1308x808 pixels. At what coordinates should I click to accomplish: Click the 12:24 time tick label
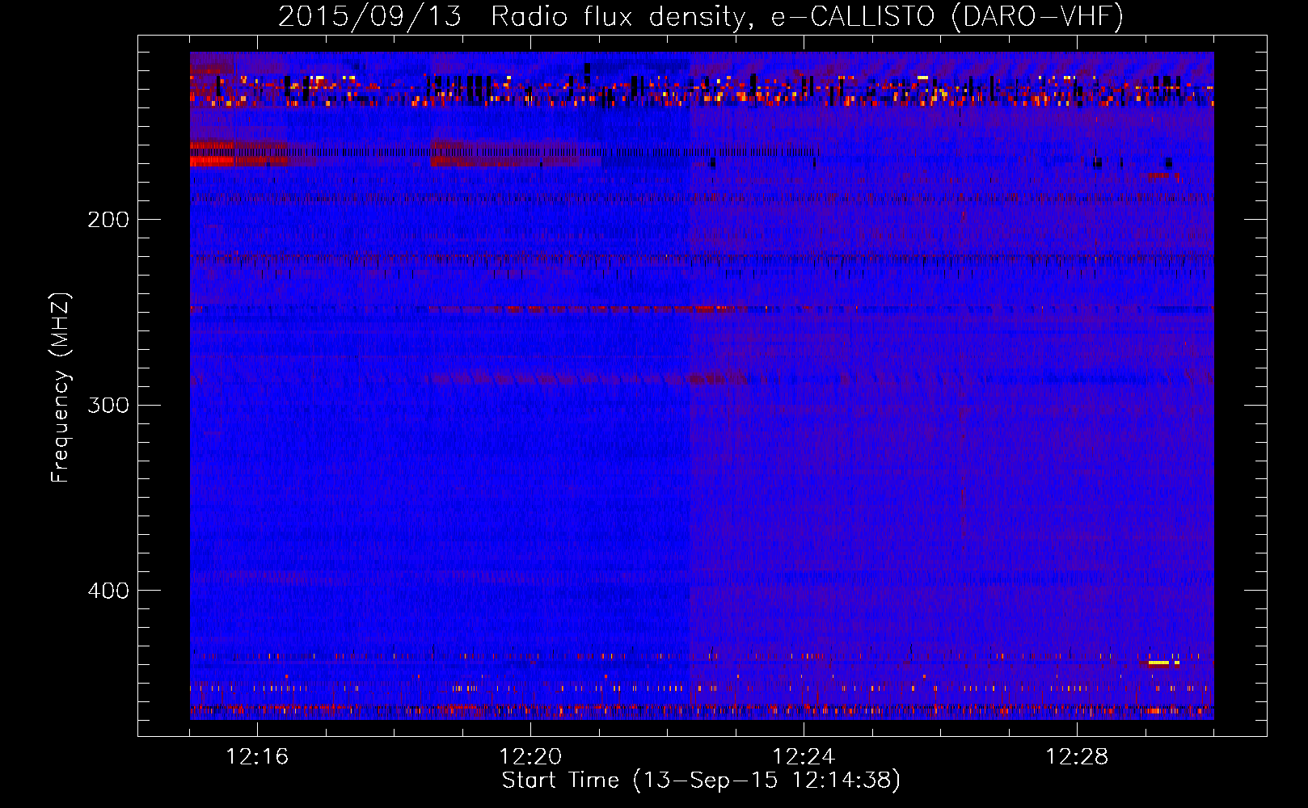[804, 757]
